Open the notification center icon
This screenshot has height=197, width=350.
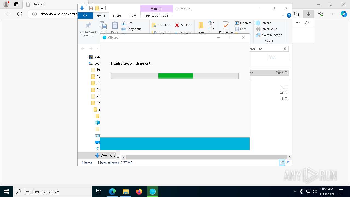point(341,192)
